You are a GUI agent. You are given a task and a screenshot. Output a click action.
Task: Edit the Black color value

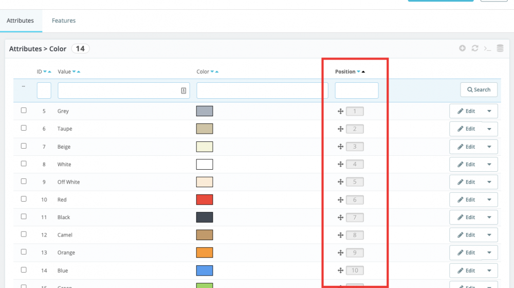[466, 218]
